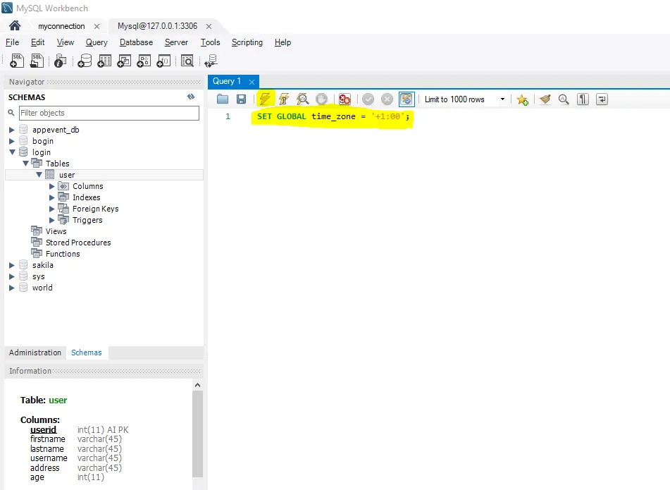670x490 pixels.
Task: Execute the query with lightning bolt
Action: [x=265, y=99]
